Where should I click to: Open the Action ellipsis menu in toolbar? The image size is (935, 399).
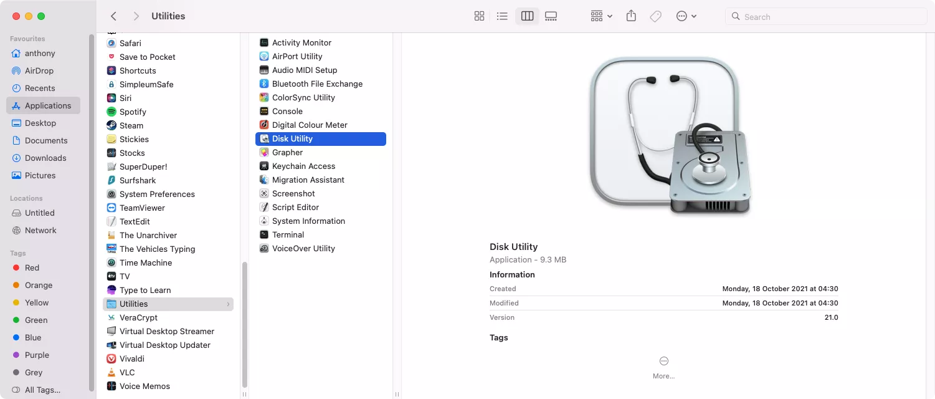point(686,16)
